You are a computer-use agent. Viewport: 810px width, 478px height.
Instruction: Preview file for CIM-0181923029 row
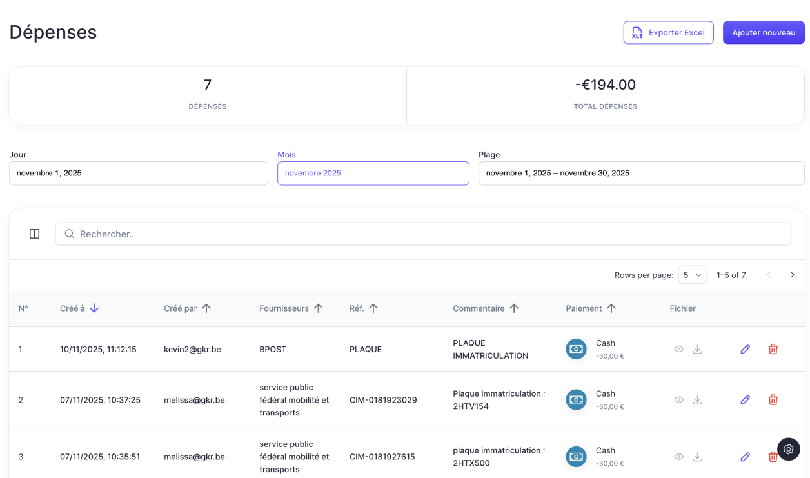pyautogui.click(x=678, y=400)
